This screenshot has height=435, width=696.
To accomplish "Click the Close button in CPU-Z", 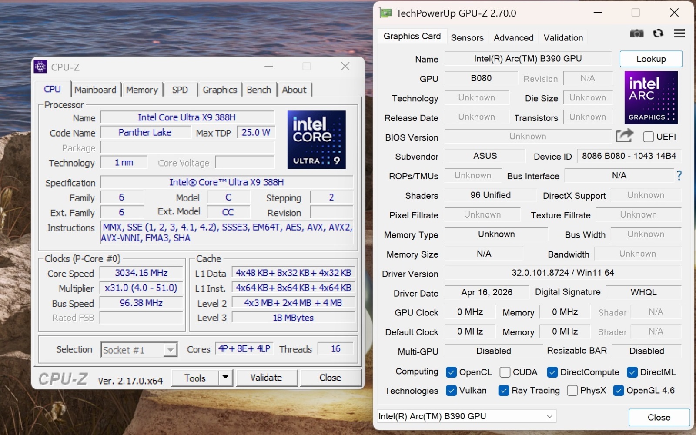I will click(x=330, y=378).
